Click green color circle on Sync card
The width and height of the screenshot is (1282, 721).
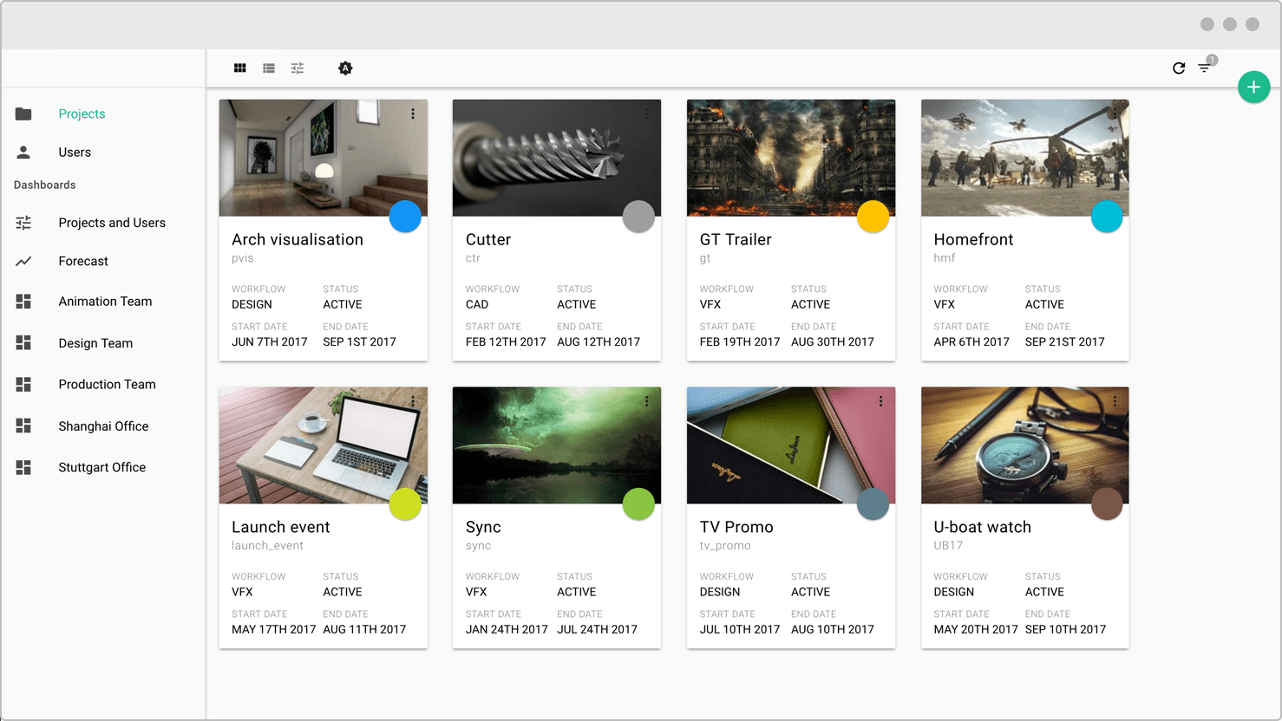coord(638,504)
